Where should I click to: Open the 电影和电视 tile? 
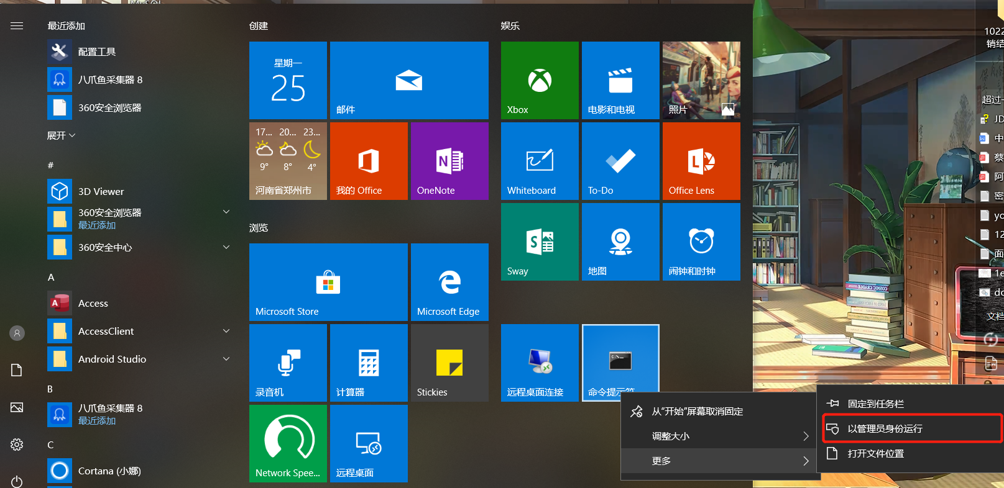(x=620, y=80)
